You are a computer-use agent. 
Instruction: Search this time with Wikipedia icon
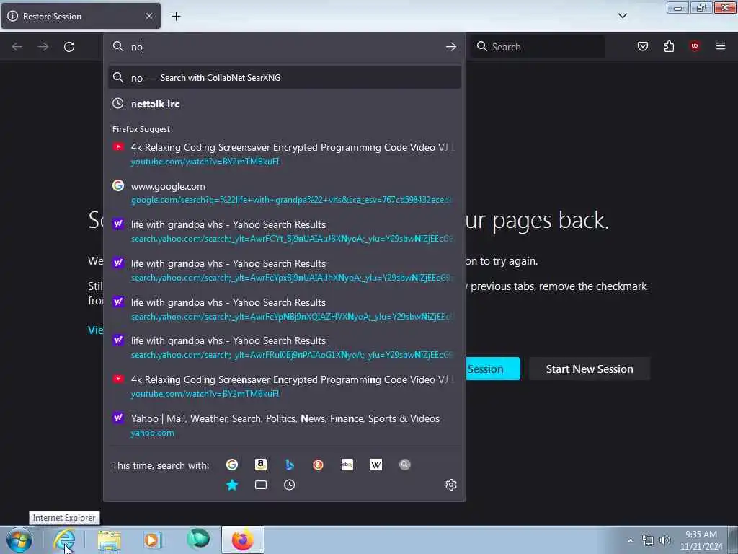(376, 465)
